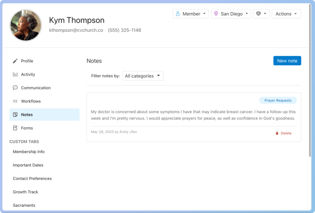Screen dimensions: 315x213
Task: Open the Member status dropdown
Action: point(191,14)
